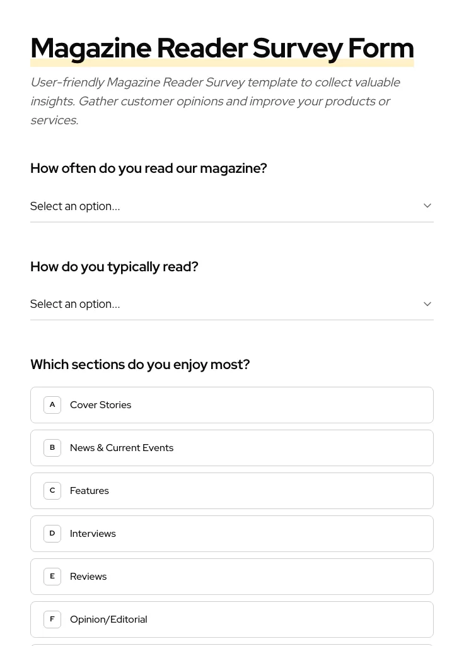Choose the Reviews answer
Screen dimensions: 464x646
[x=232, y=576]
